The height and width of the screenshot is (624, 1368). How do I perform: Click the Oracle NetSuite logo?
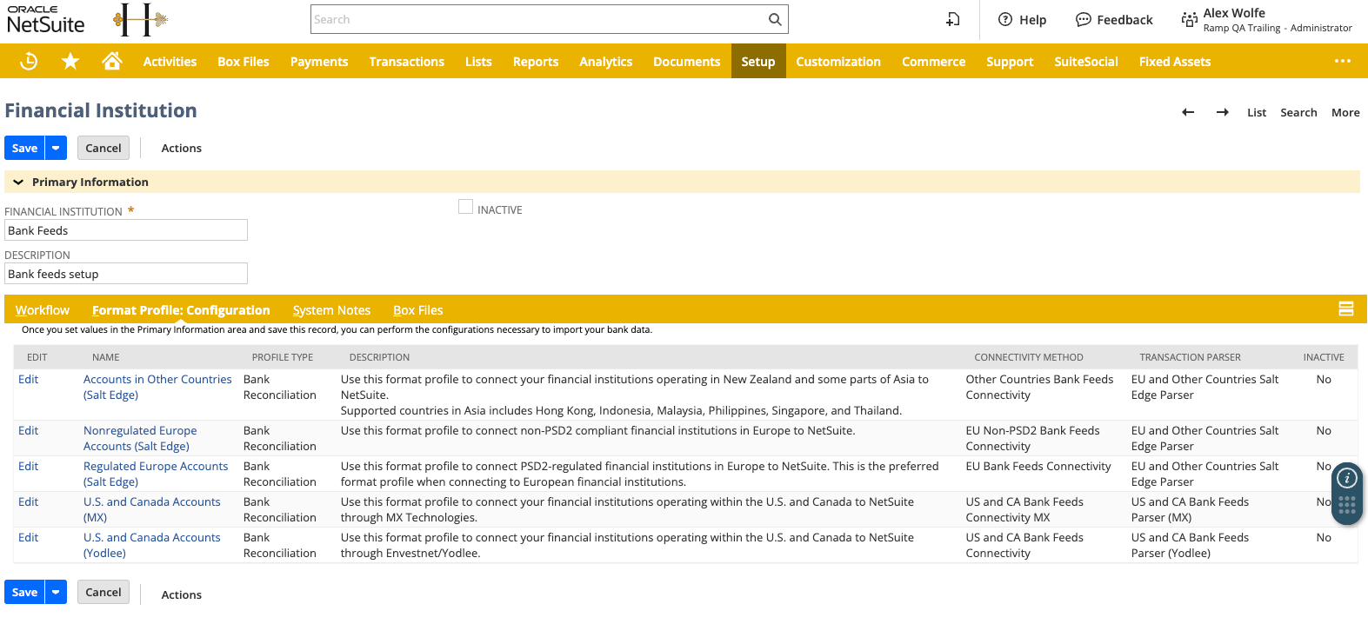(x=45, y=19)
